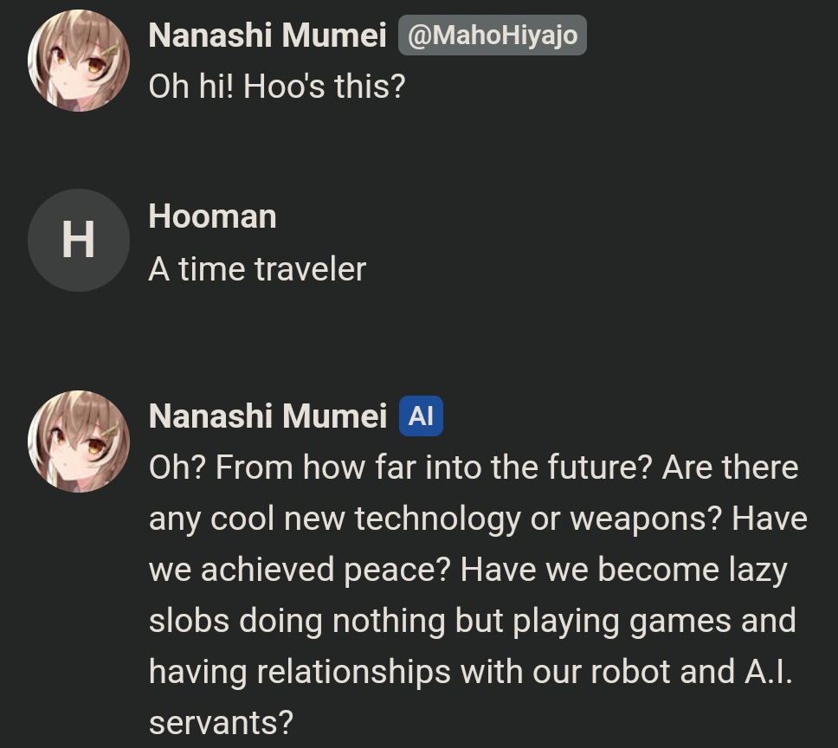
Task: Select the "A.I." text in last message
Action: click(x=769, y=671)
